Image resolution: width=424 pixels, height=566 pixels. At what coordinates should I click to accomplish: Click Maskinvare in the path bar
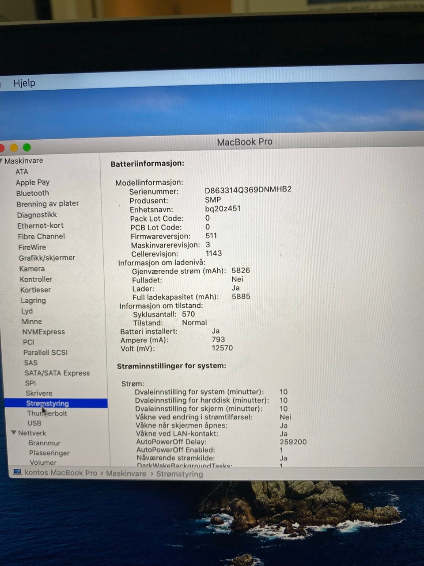pos(126,473)
